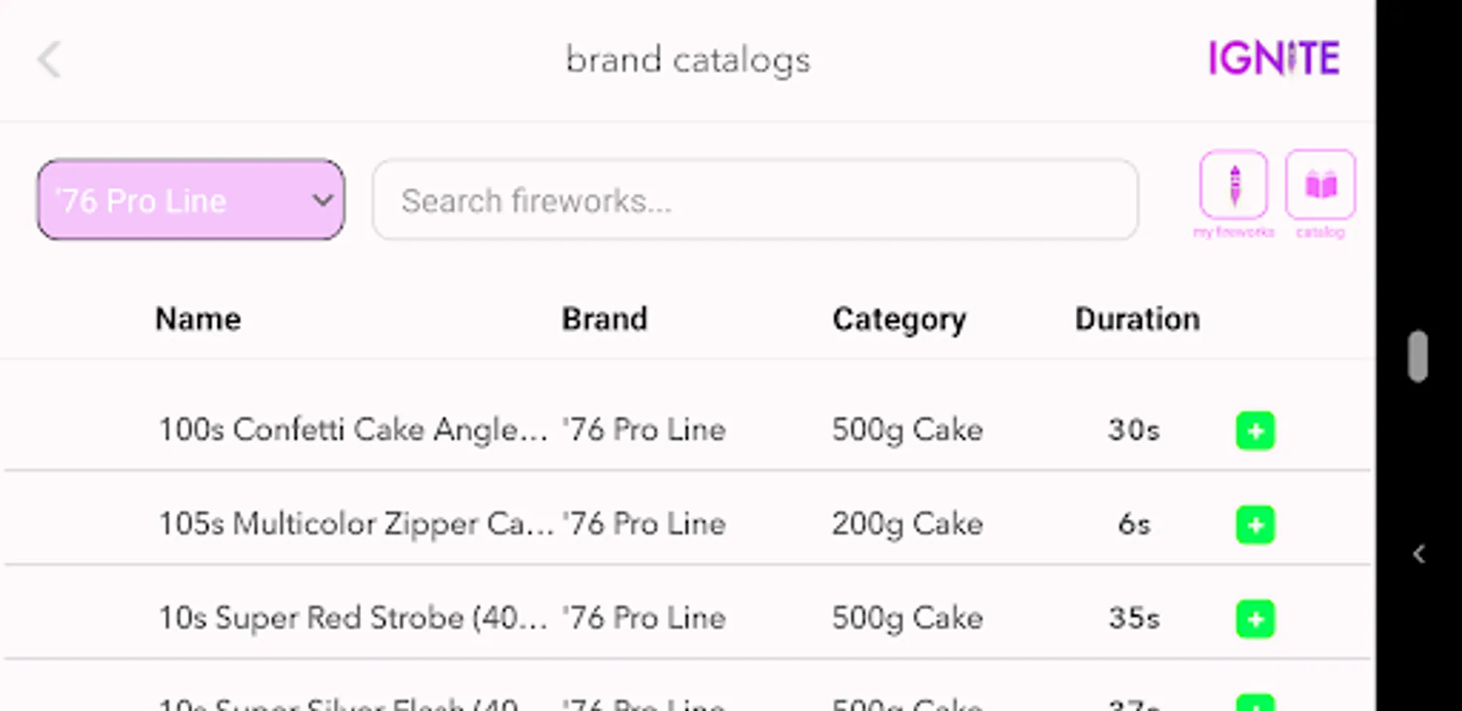
Task: Sort by the Brand column header
Action: point(604,319)
